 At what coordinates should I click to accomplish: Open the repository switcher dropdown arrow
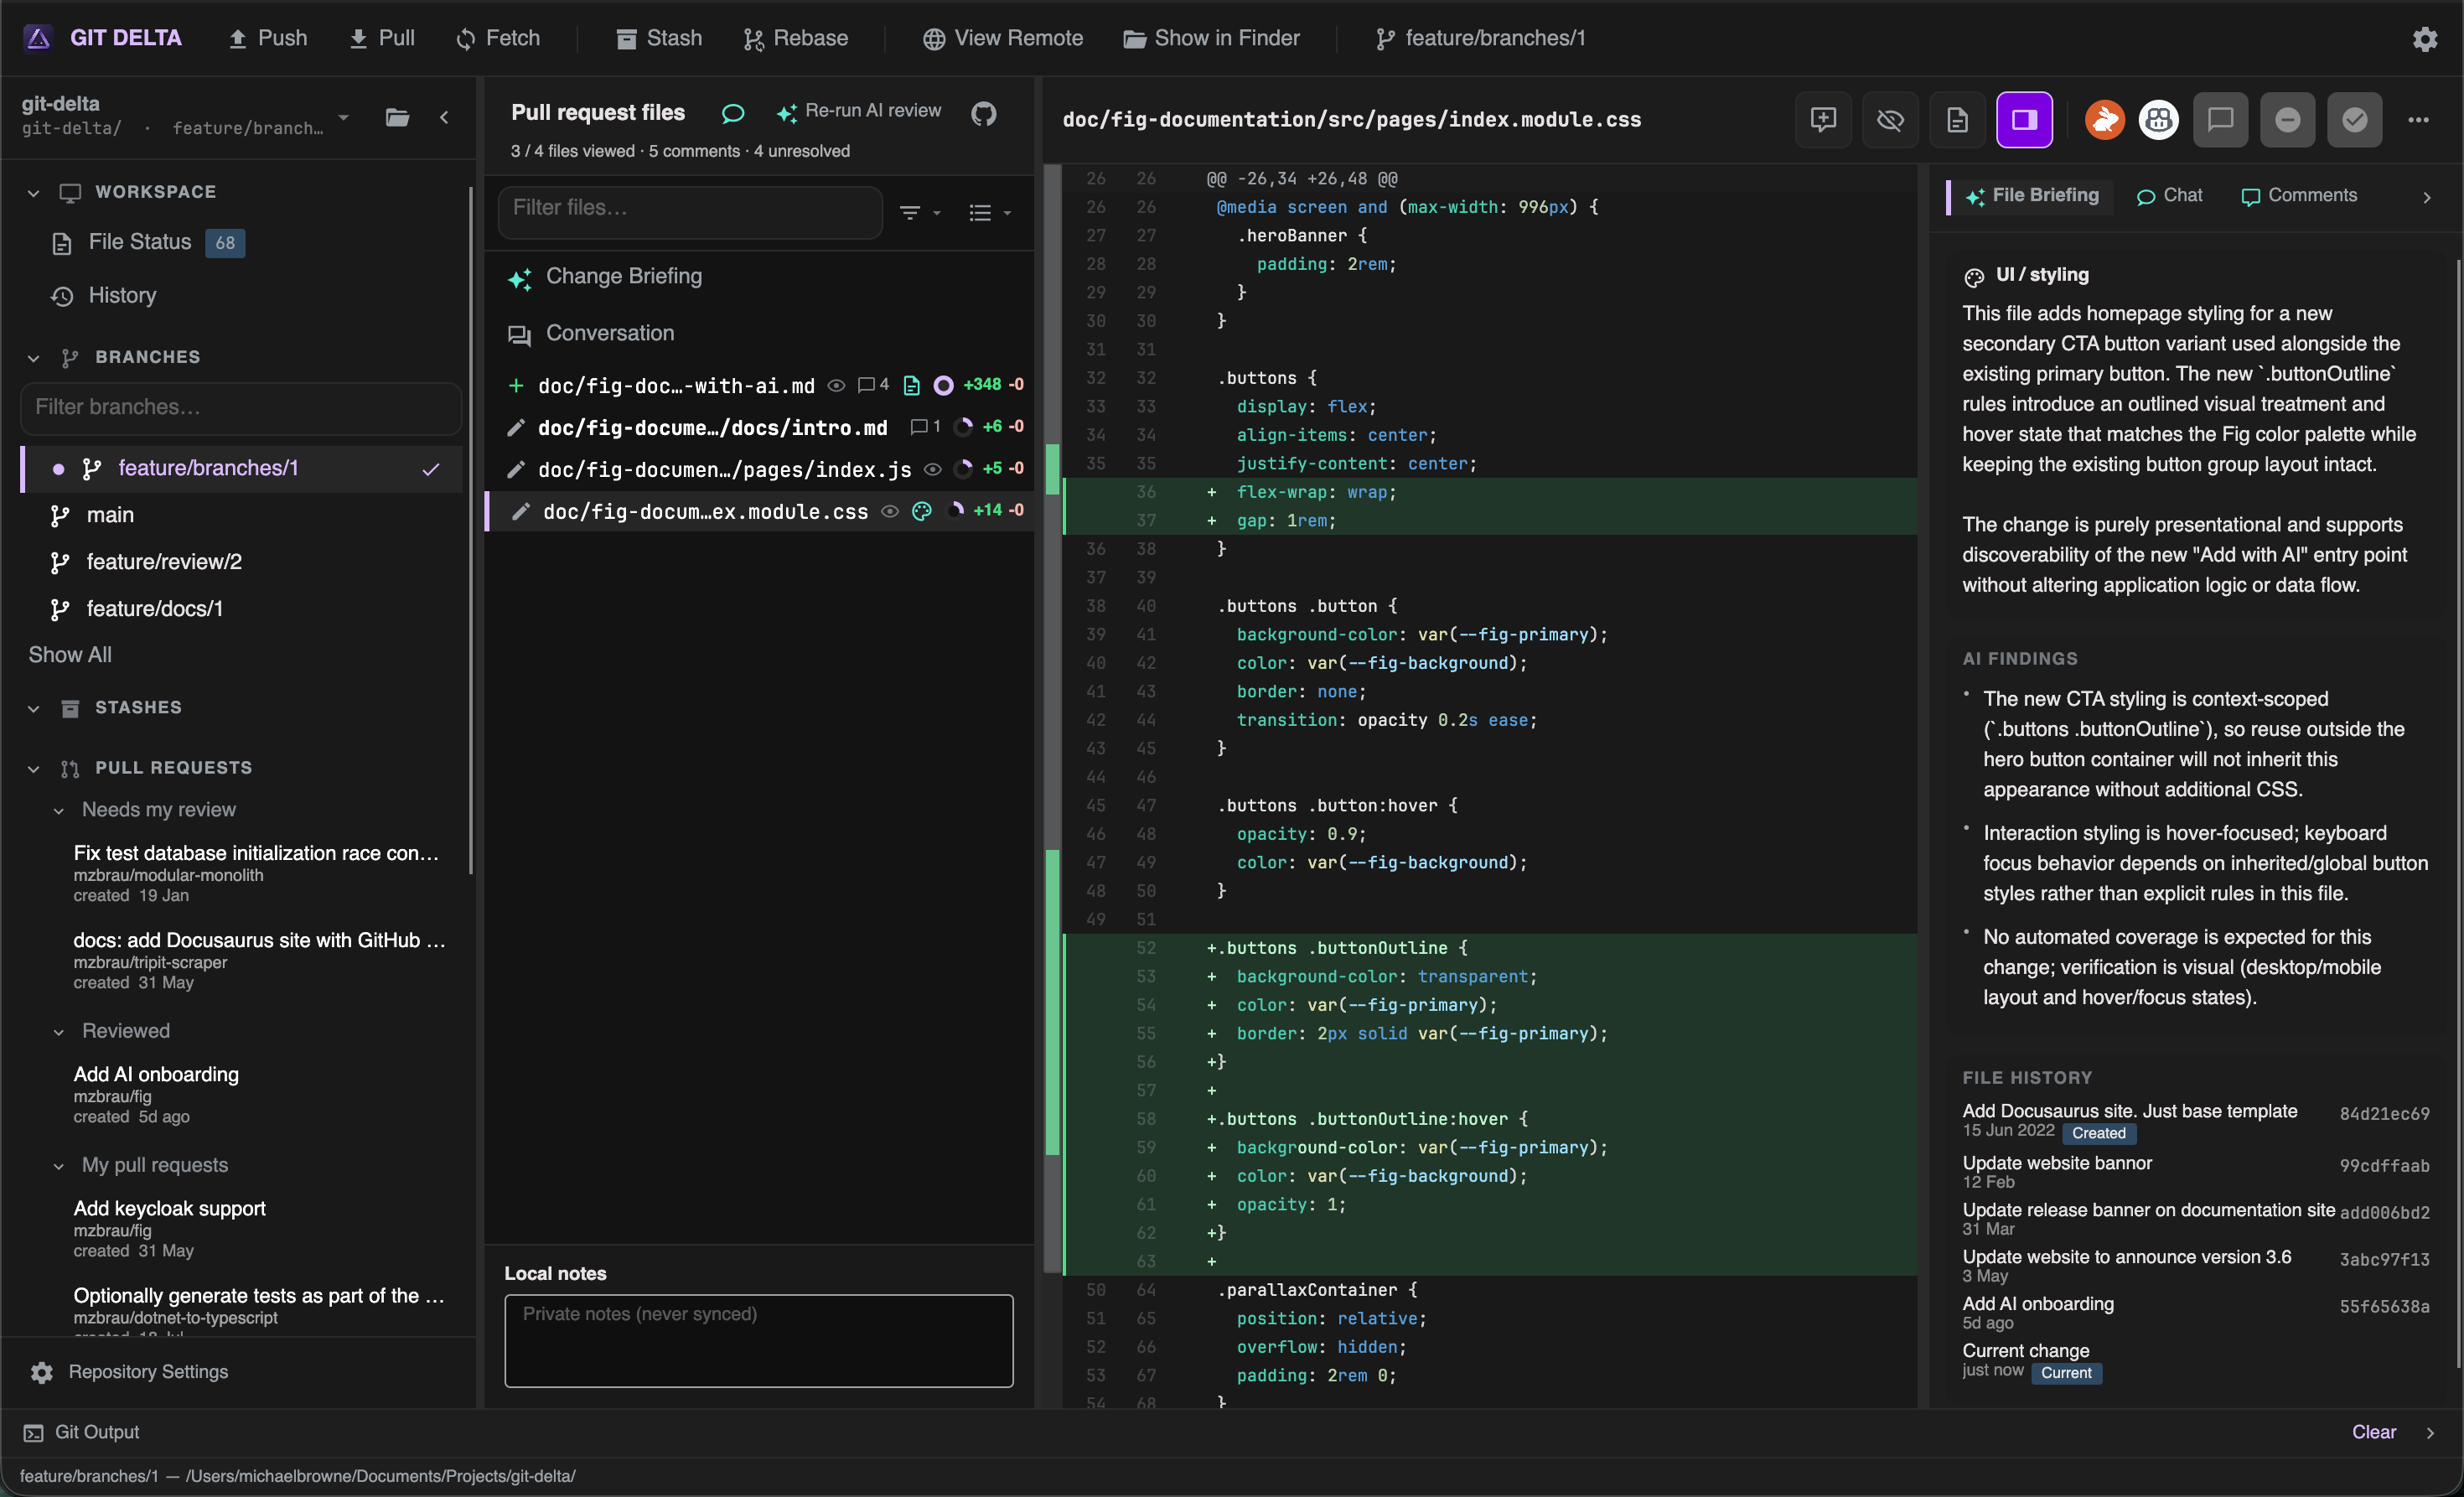[343, 117]
